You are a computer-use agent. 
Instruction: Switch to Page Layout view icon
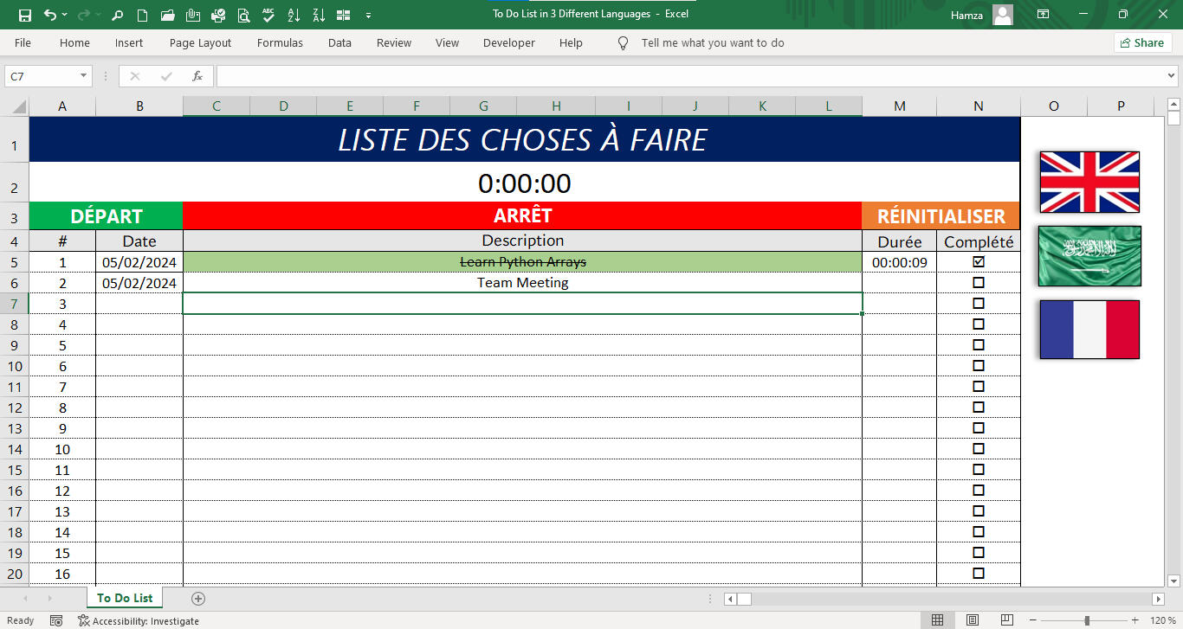click(973, 620)
